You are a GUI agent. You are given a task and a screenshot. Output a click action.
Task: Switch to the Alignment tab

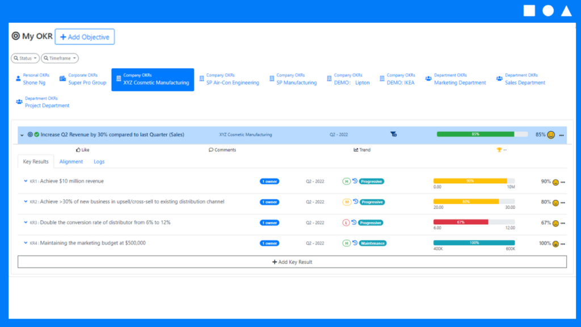(x=71, y=162)
